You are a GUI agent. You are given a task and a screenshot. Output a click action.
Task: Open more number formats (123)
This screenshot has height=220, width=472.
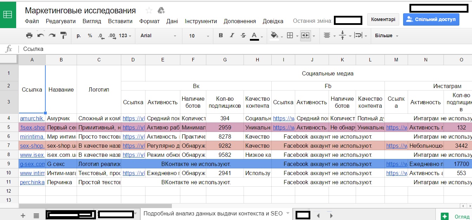125,35
